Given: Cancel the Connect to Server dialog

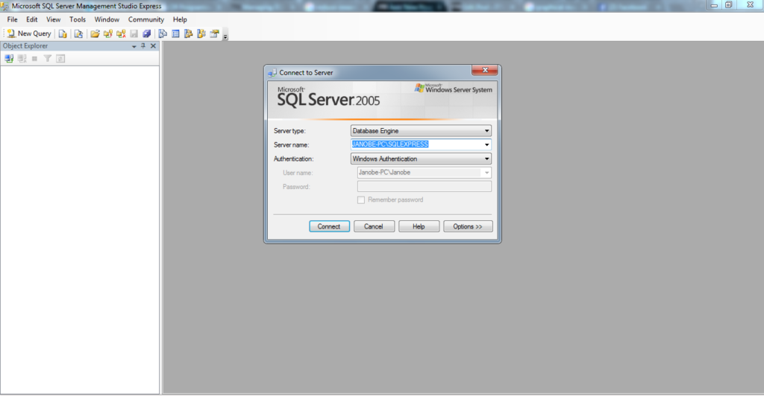Looking at the screenshot, I should pyautogui.click(x=373, y=226).
